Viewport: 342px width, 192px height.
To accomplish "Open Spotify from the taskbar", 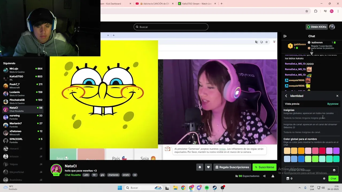I will (207, 188).
